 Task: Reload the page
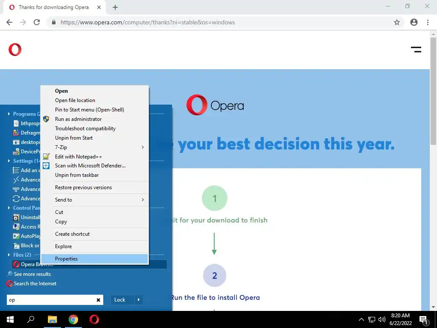click(37, 22)
